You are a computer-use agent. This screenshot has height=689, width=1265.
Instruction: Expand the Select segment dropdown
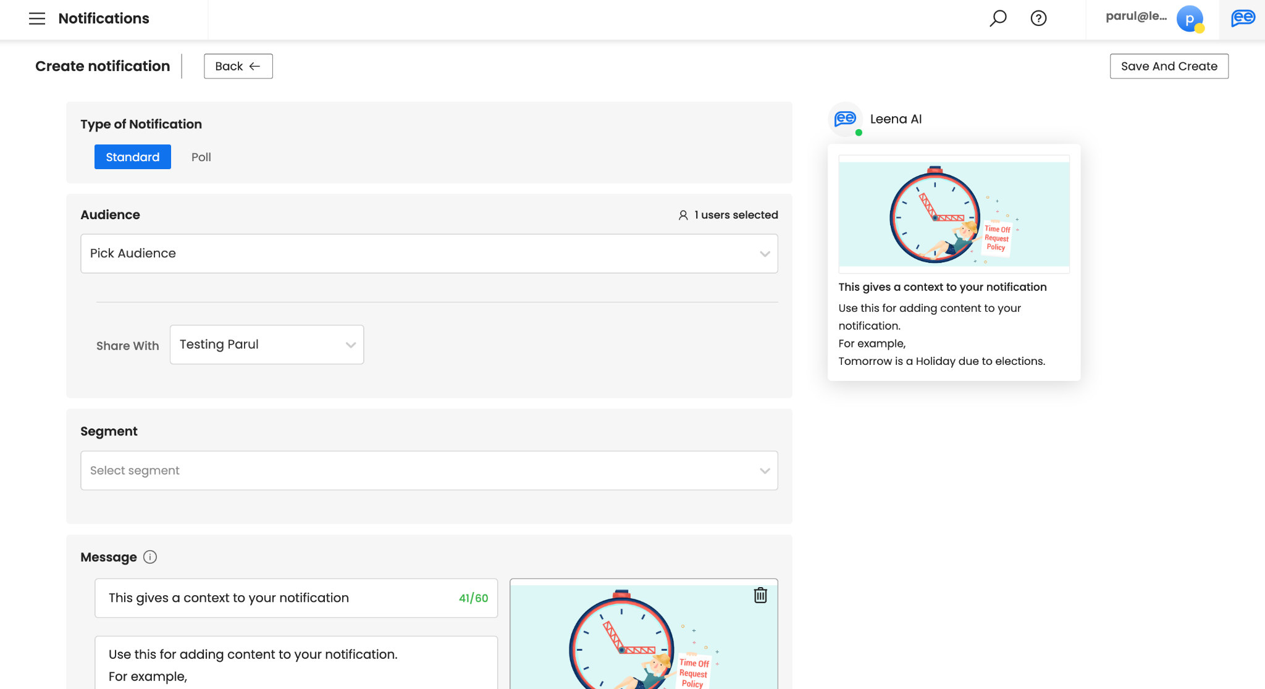pos(429,470)
